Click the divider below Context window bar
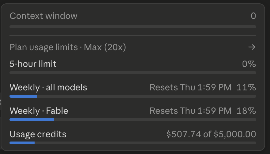The image size is (270, 154). click(x=133, y=35)
